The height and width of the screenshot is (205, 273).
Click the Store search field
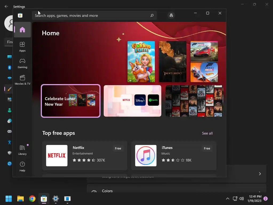coord(94,15)
